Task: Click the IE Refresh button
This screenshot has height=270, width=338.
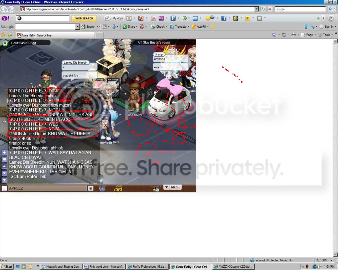Action: (x=263, y=9)
